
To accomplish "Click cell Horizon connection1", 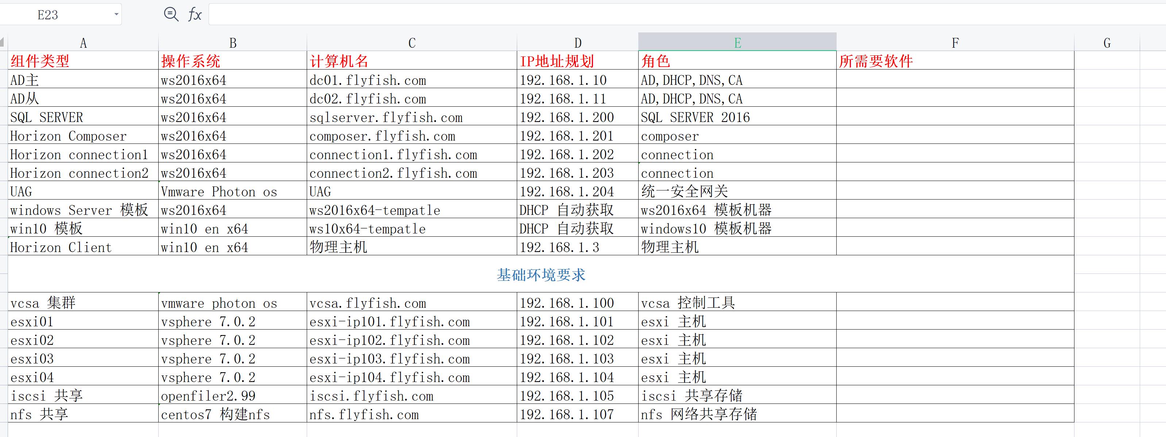I will click(x=83, y=153).
